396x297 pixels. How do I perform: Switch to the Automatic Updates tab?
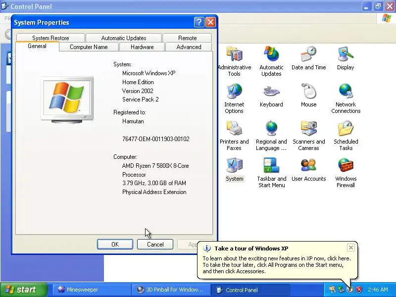124,38
